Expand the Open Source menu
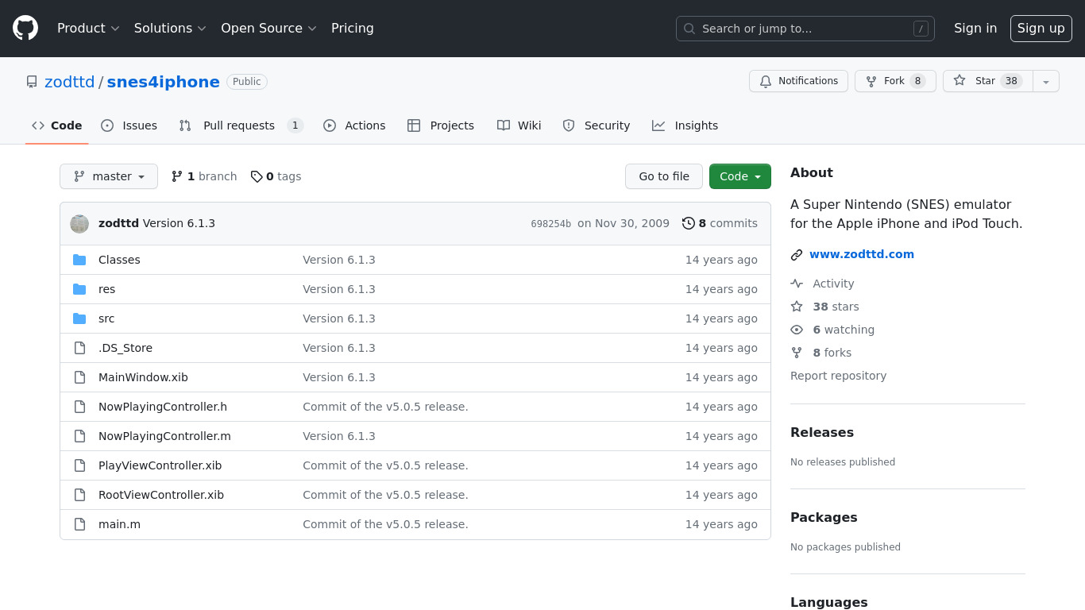1085x610 pixels. (x=268, y=28)
